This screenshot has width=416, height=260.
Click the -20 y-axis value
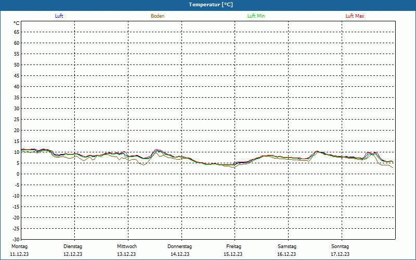pos(16,218)
